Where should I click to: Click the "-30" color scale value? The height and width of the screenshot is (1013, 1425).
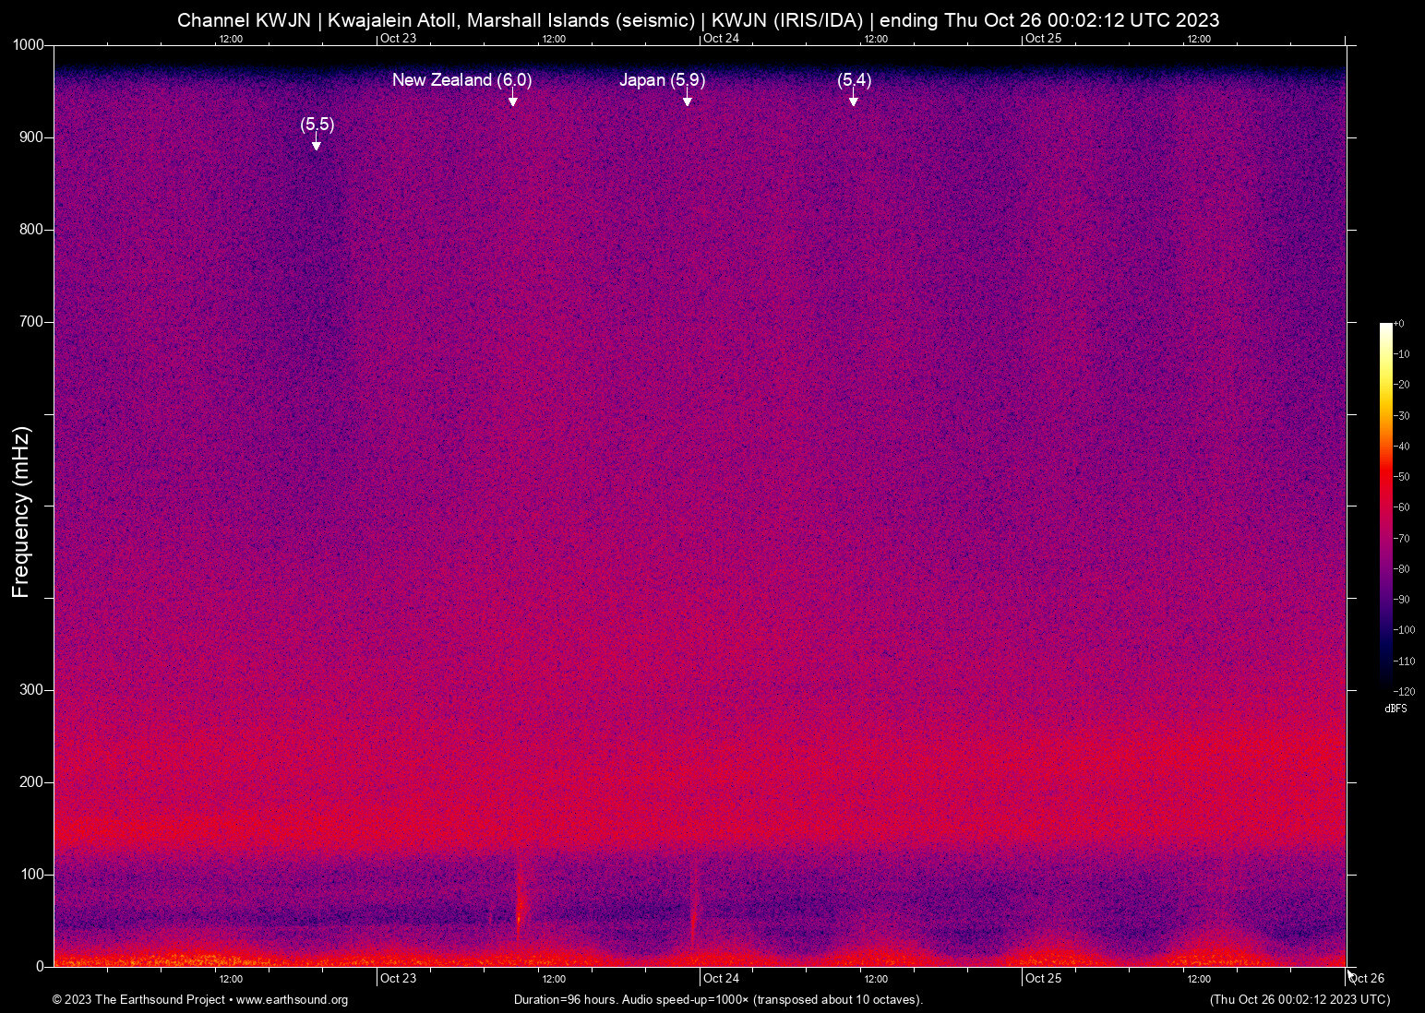click(1402, 416)
